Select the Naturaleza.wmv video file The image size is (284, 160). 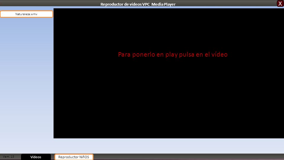(26, 14)
